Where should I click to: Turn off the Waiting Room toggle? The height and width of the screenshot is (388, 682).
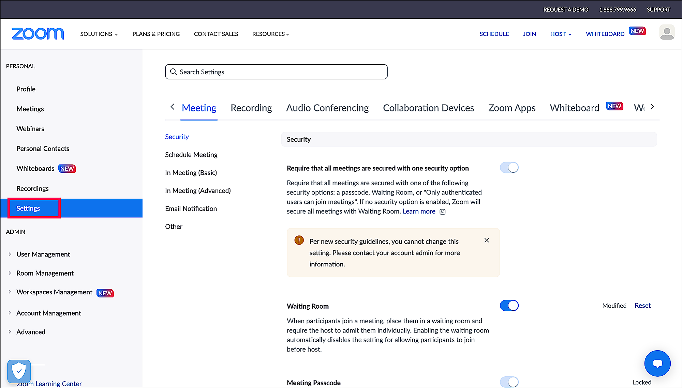click(509, 306)
